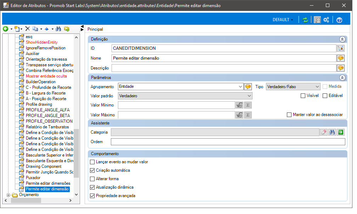Open the help question mark icon

pyautogui.click(x=339, y=20)
